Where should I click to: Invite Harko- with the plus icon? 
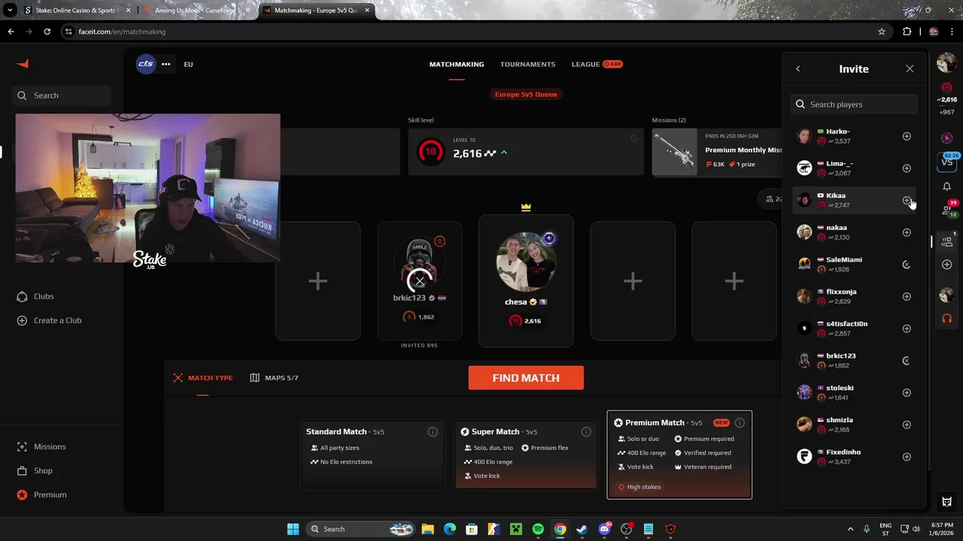click(x=907, y=136)
